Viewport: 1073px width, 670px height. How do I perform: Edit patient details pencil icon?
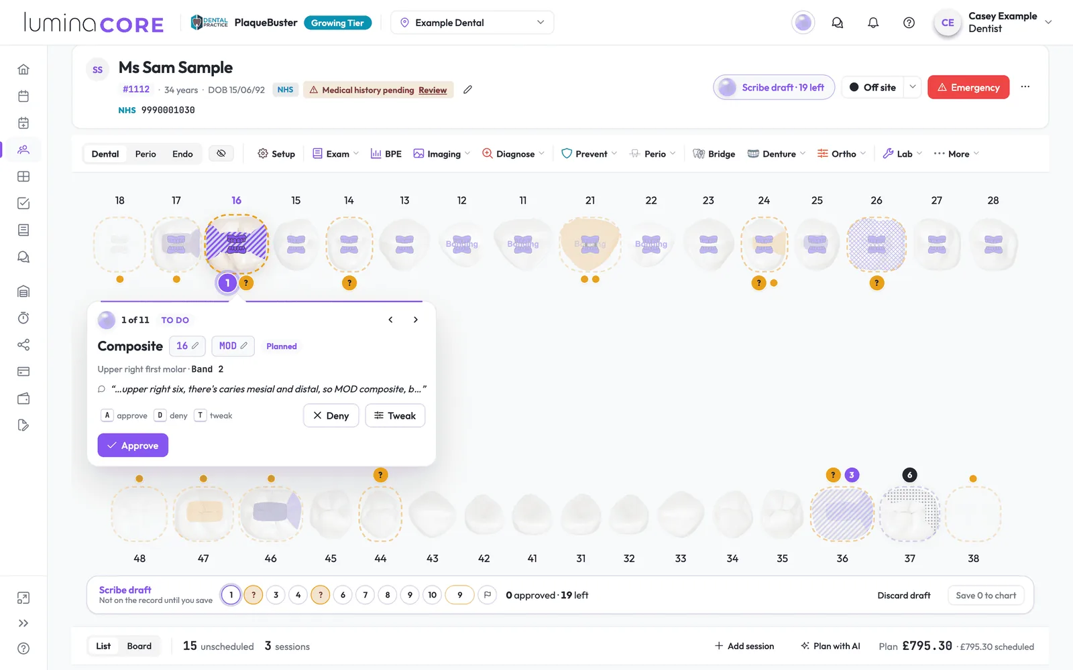[x=468, y=90]
